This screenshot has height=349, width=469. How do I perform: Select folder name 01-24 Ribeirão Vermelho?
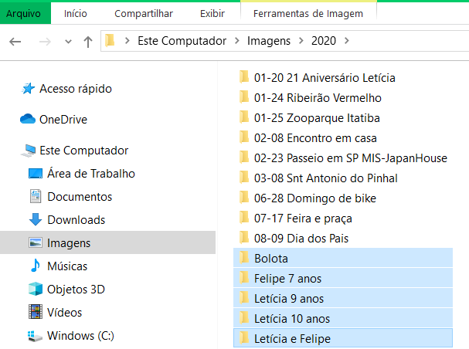point(318,98)
